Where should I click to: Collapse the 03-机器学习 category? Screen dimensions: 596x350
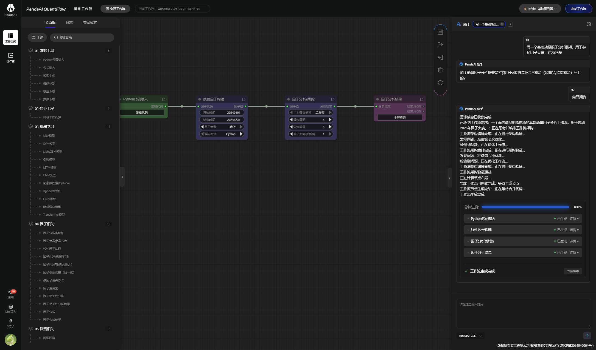click(x=44, y=127)
